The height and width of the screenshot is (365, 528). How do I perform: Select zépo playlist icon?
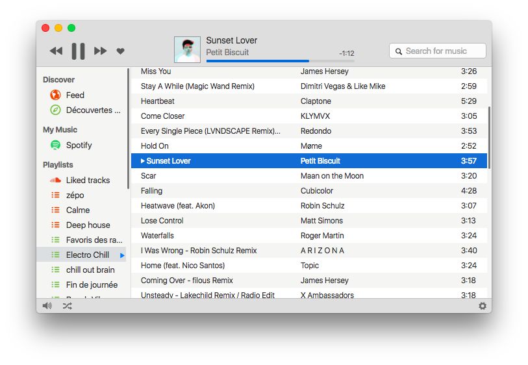point(55,195)
